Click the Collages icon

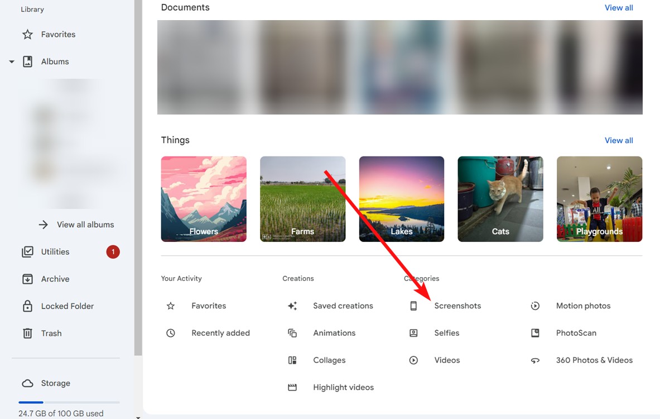coord(292,360)
